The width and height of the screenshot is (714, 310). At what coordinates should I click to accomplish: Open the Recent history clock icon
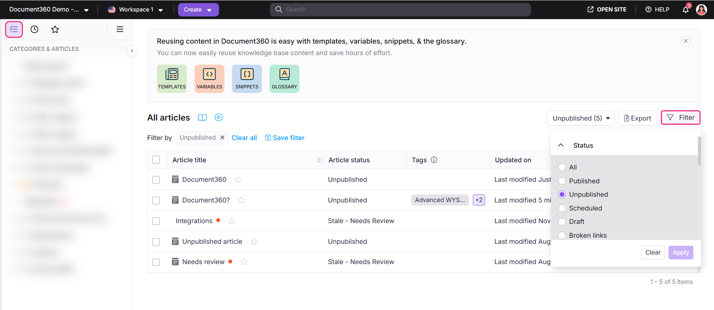[x=34, y=29]
